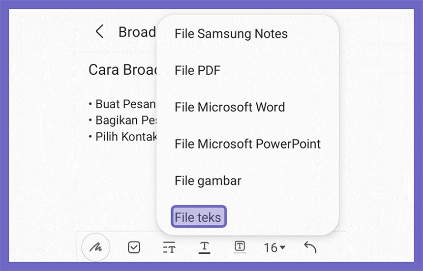Open the text highlight box tool
Screen dimensions: 423x271
(x=240, y=247)
